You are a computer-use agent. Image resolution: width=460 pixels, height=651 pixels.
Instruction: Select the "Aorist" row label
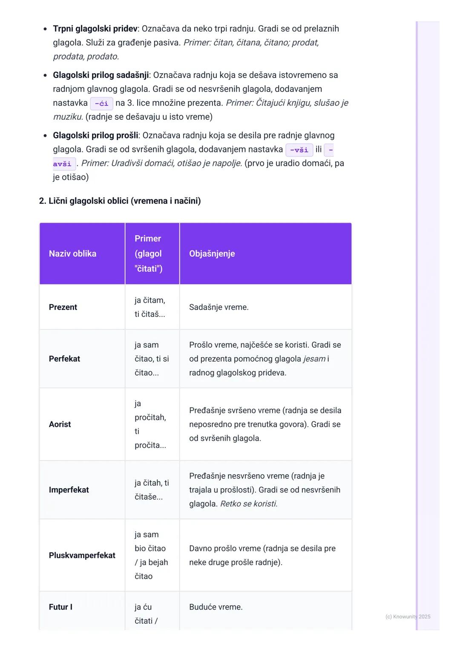point(60,424)
